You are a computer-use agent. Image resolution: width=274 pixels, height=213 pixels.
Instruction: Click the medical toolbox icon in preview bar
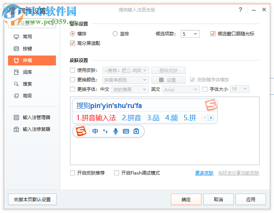[x=136, y=131]
